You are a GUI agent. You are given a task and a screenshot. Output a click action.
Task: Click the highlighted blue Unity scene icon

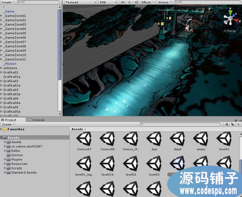click(177, 163)
